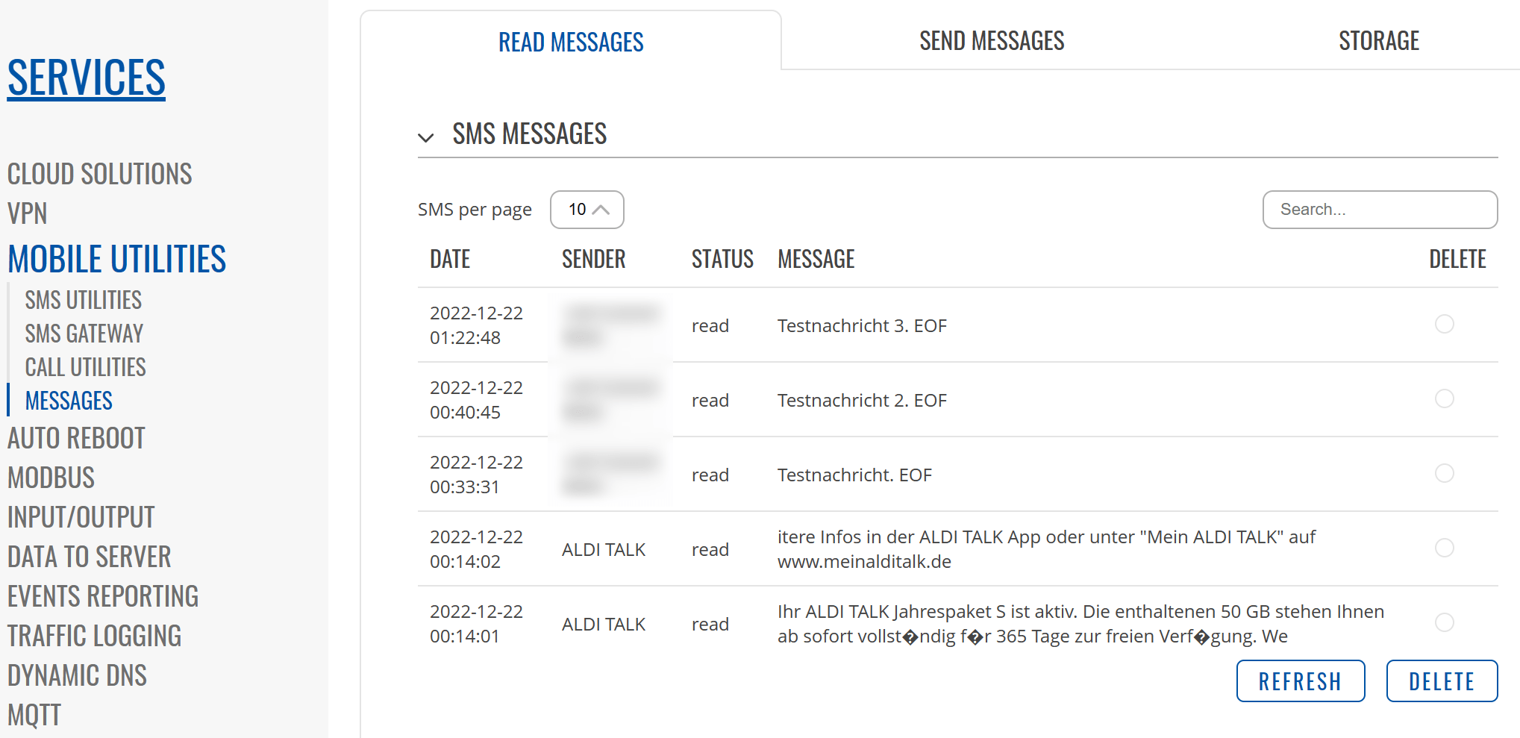Open the VPN menu item
1520x738 pixels.
(x=28, y=213)
